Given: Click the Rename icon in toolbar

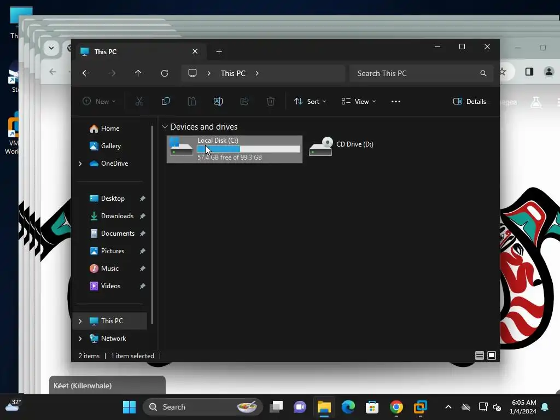Looking at the screenshot, I should tap(218, 101).
